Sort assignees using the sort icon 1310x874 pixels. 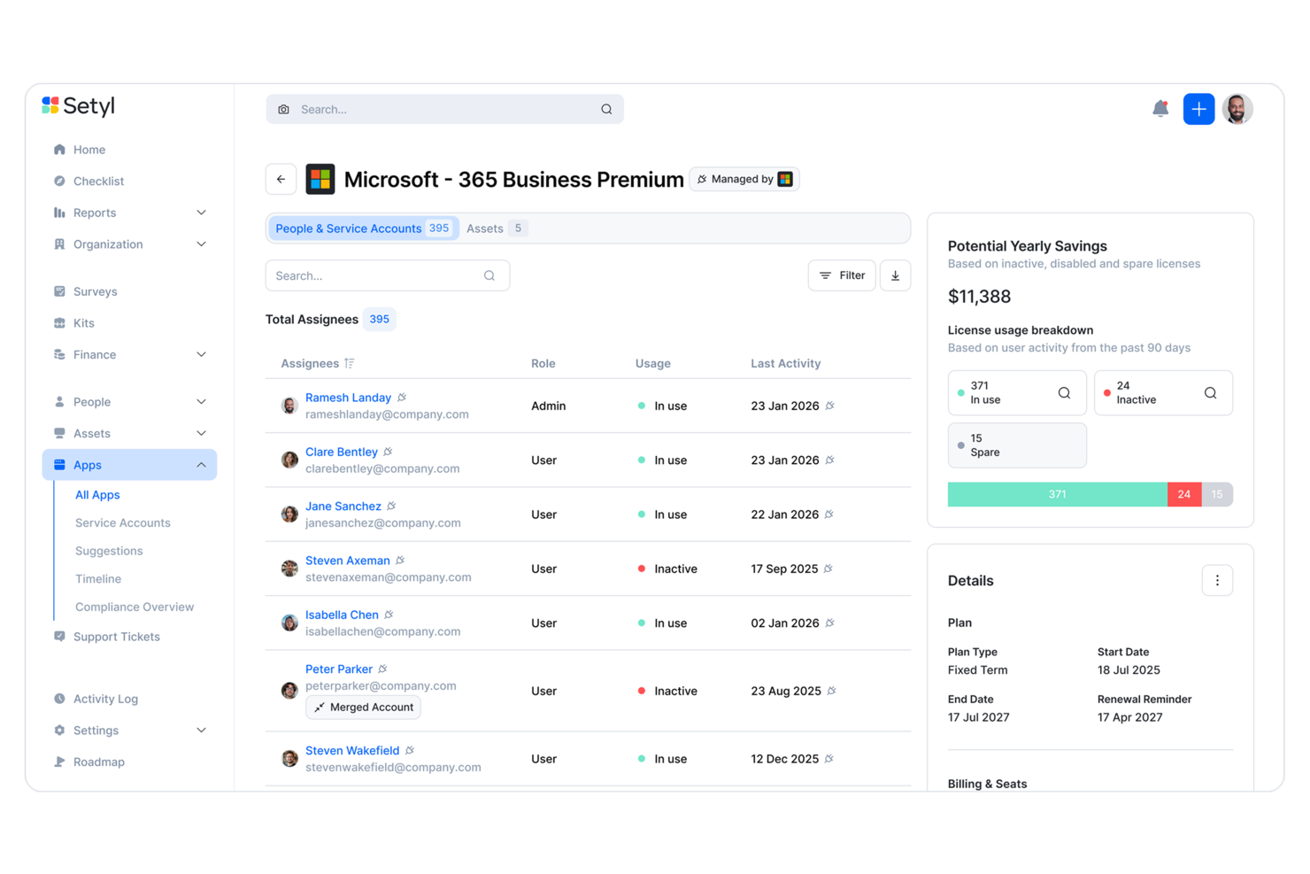pos(351,363)
